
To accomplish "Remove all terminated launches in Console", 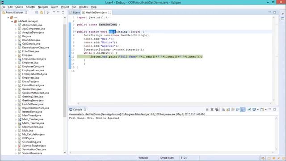I will (x=217, y=110).
